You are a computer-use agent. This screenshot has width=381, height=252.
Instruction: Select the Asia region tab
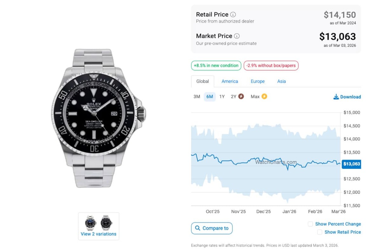point(281,81)
